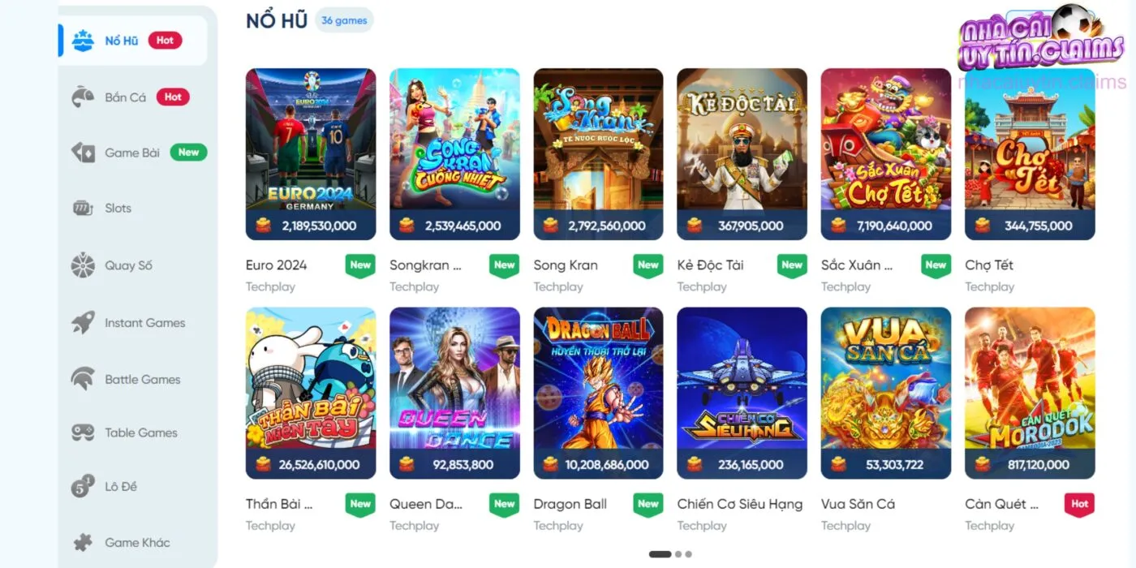Click the Battle Games helmet icon
The height and width of the screenshot is (568, 1136).
[83, 379]
